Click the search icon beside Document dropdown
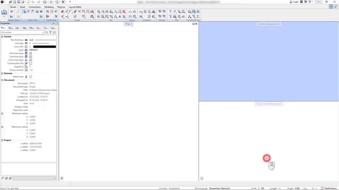339x190 pixels. [47, 32]
